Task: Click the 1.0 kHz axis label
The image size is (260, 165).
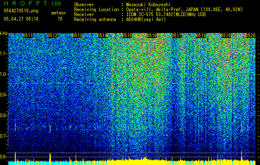Action: pos(4,75)
